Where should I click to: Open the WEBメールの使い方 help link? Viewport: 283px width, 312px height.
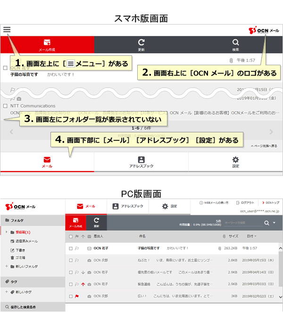pyautogui.click(x=214, y=203)
